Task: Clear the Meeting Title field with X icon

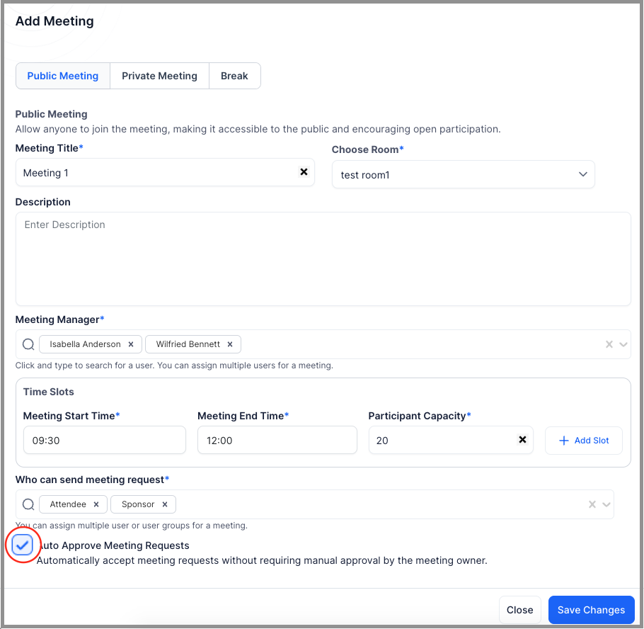Action: (x=304, y=172)
